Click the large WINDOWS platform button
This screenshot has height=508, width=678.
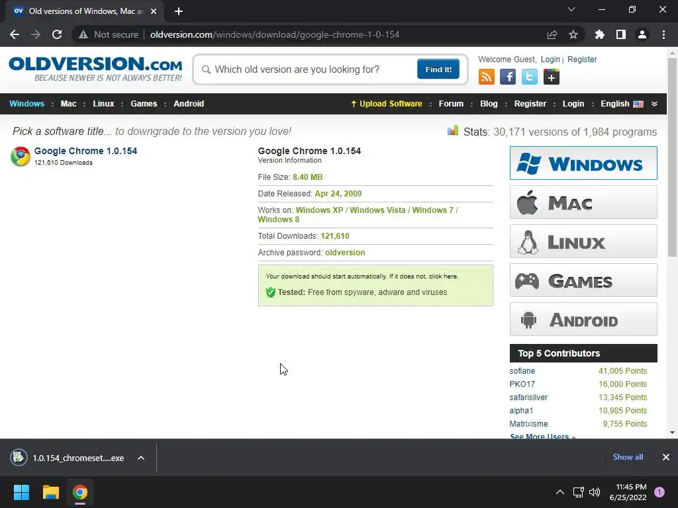point(583,163)
